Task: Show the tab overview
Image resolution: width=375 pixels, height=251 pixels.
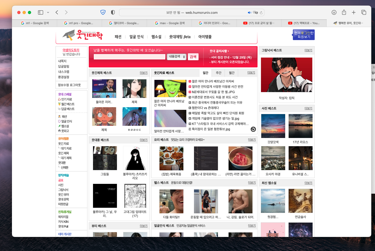Action: pyautogui.click(x=364, y=12)
